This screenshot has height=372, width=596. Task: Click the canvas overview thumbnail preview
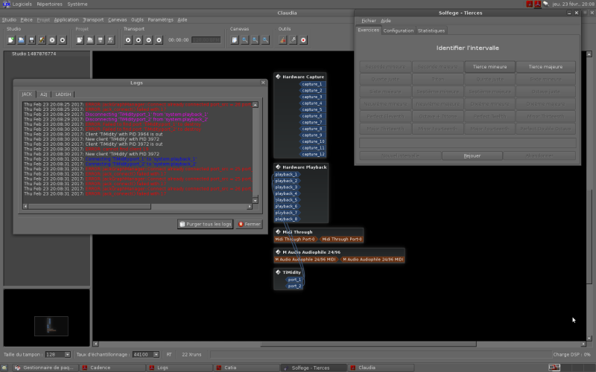point(51,325)
